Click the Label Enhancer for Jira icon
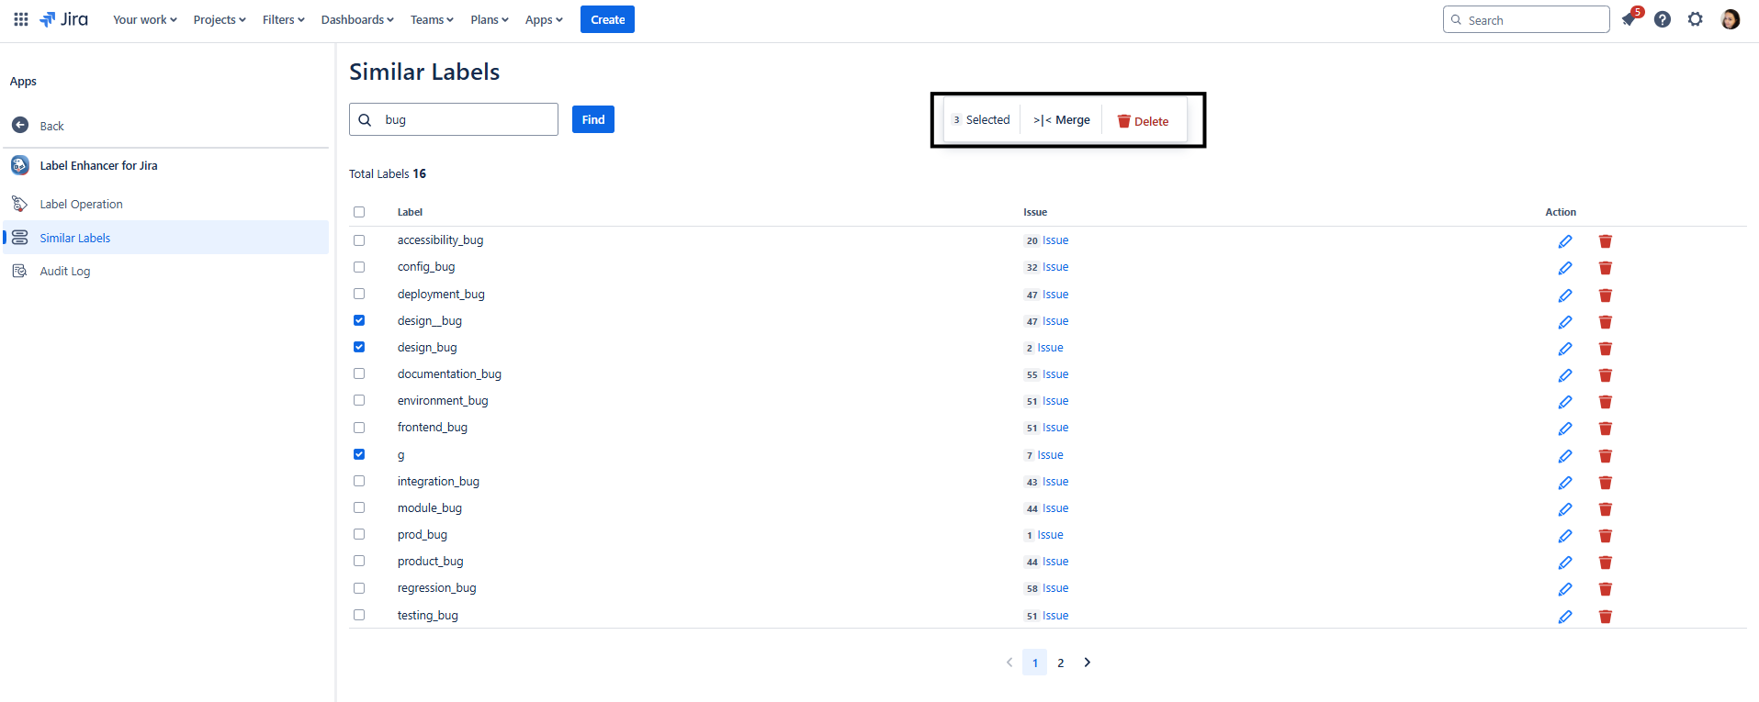Screen dimensions: 1759x702 click(20, 165)
